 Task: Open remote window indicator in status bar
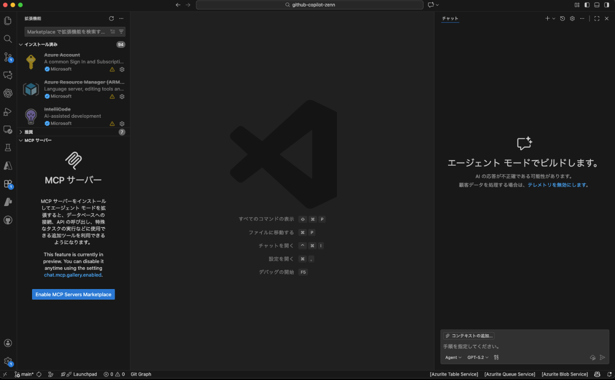[x=4, y=374]
